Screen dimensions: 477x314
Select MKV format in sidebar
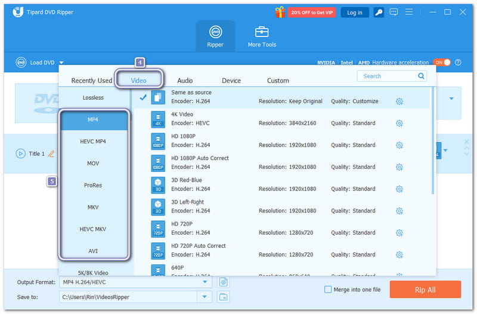pos(93,207)
